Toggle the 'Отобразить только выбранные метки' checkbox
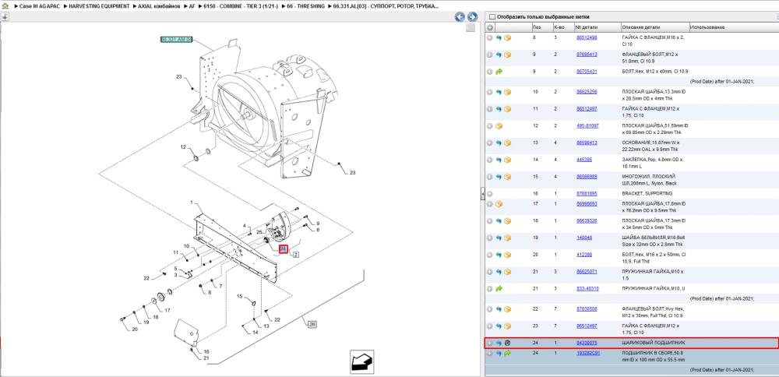The height and width of the screenshot is (377, 779). (493, 16)
